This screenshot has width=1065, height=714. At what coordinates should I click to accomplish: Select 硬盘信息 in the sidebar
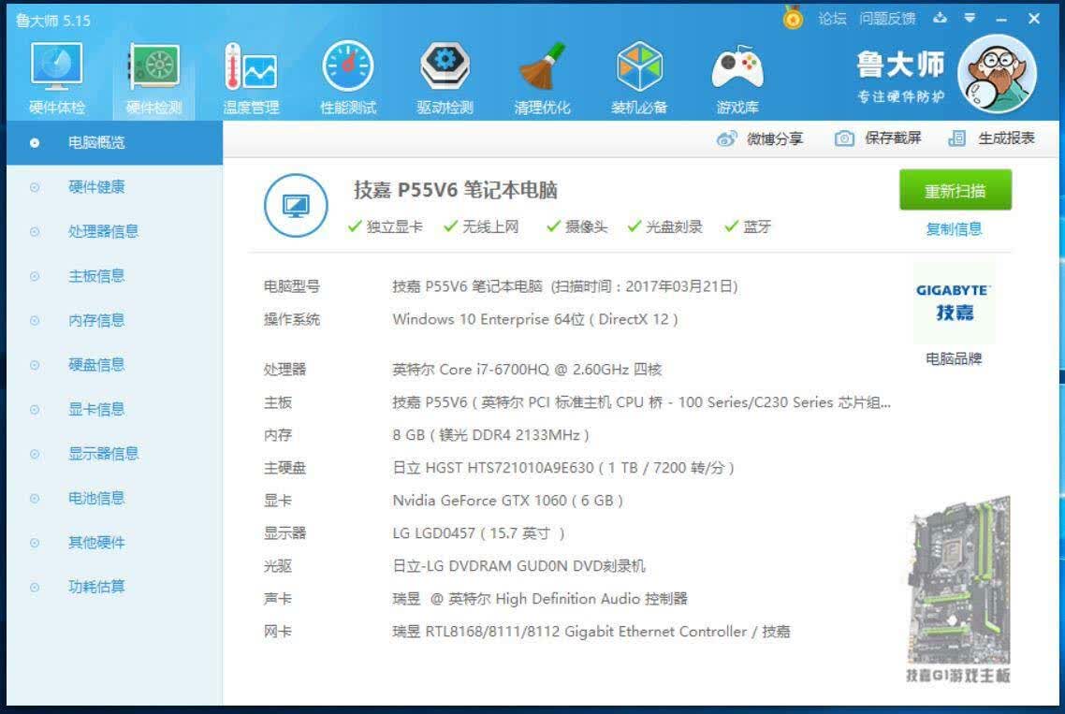pyautogui.click(x=96, y=365)
